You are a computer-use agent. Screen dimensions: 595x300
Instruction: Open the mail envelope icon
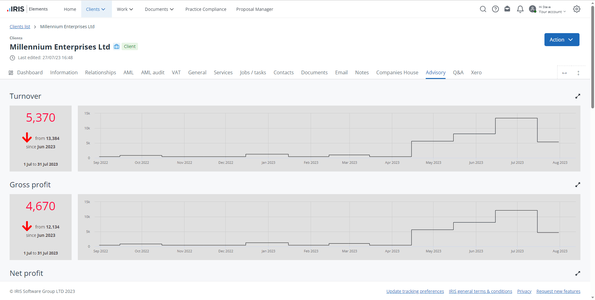pyautogui.click(x=507, y=9)
